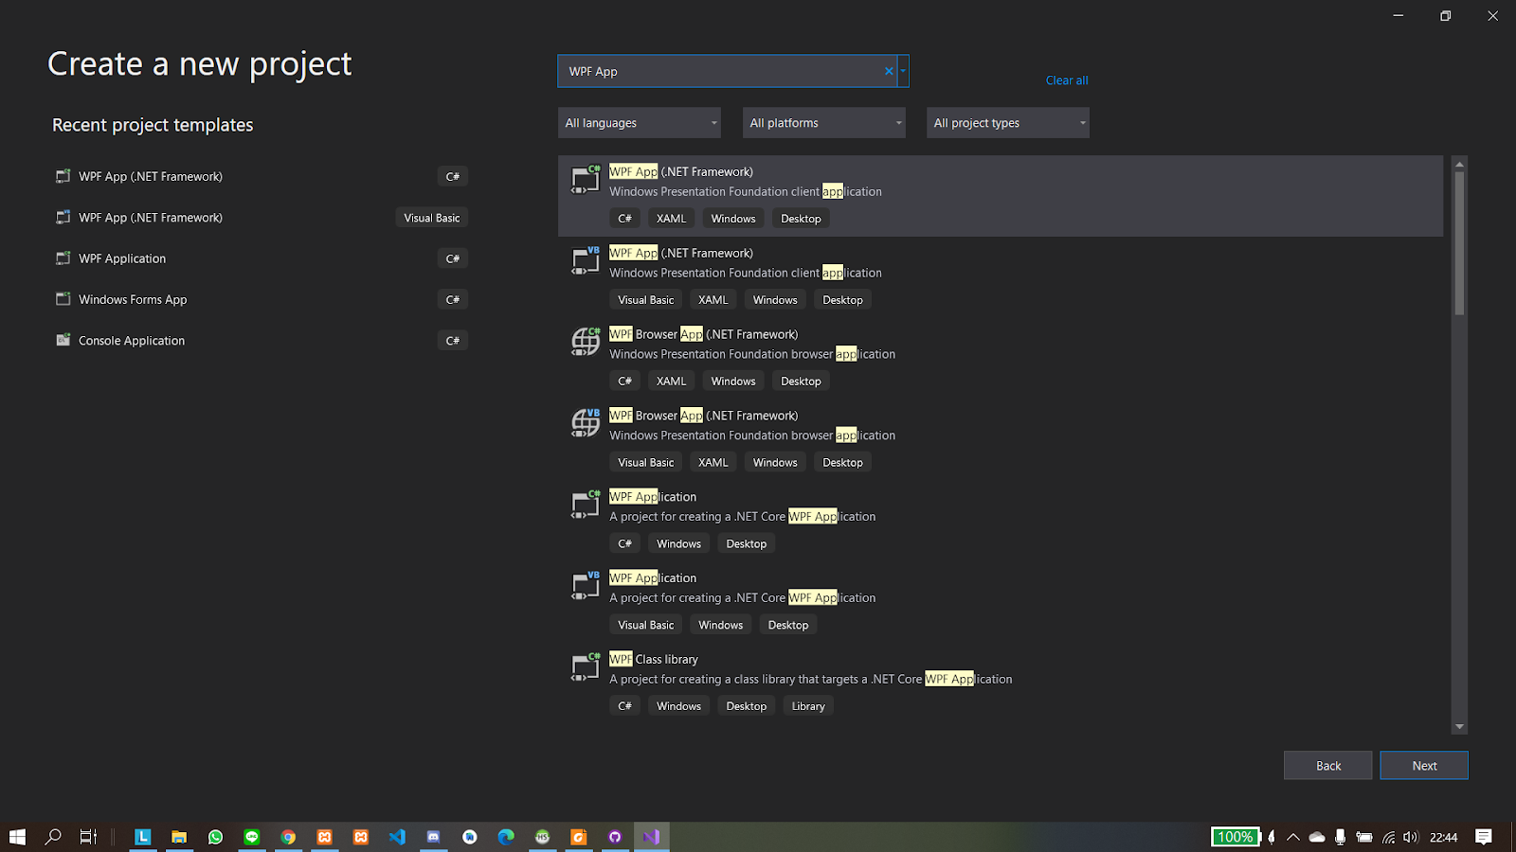The image size is (1516, 852).
Task: Select recent template WPF Application
Action: click(261, 258)
